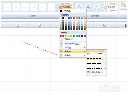This screenshot has height=96, width=128.
Task: Click the 文本填充 text fill button
Action: click(111, 4)
